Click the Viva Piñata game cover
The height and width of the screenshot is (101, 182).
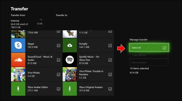[18, 74]
